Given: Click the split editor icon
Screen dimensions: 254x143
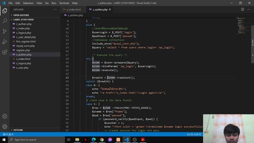Looking at the screenshot, I should (242, 10).
